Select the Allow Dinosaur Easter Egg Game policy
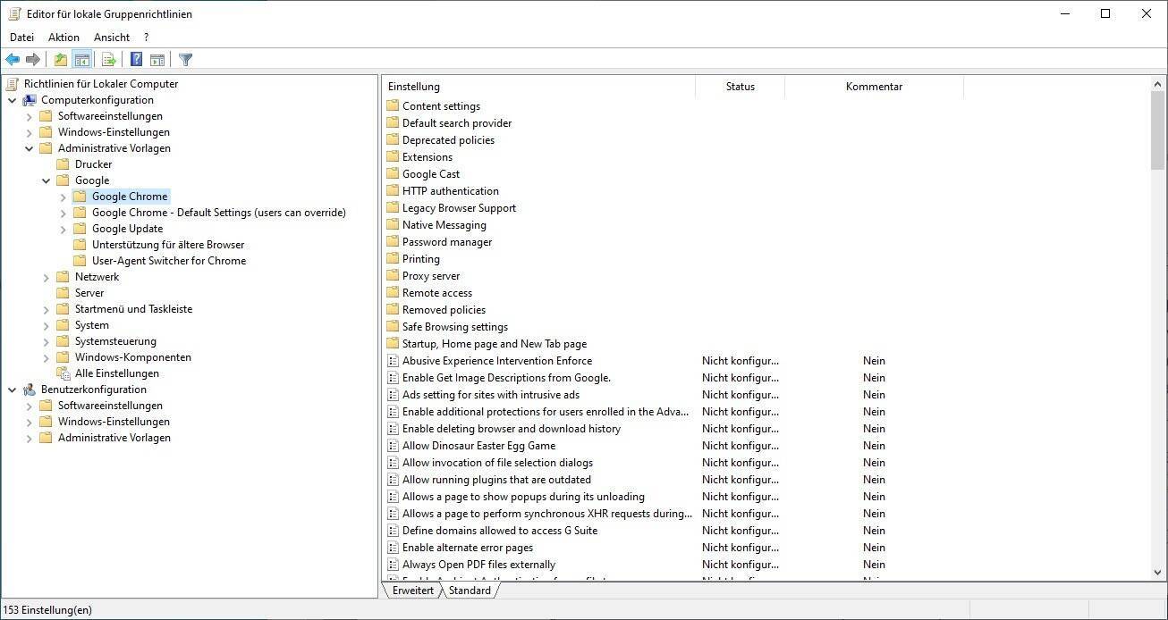Image resolution: width=1168 pixels, height=620 pixels. [478, 446]
